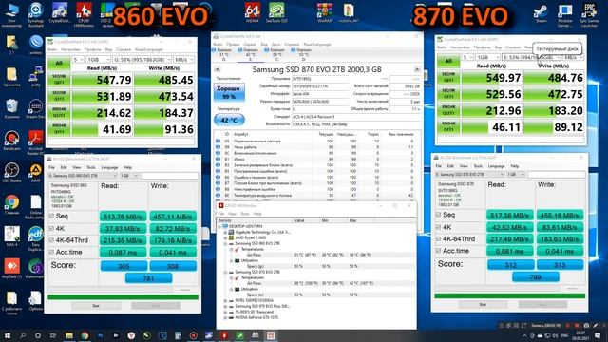Open the Rockstar Games launcher icon

click(565, 14)
